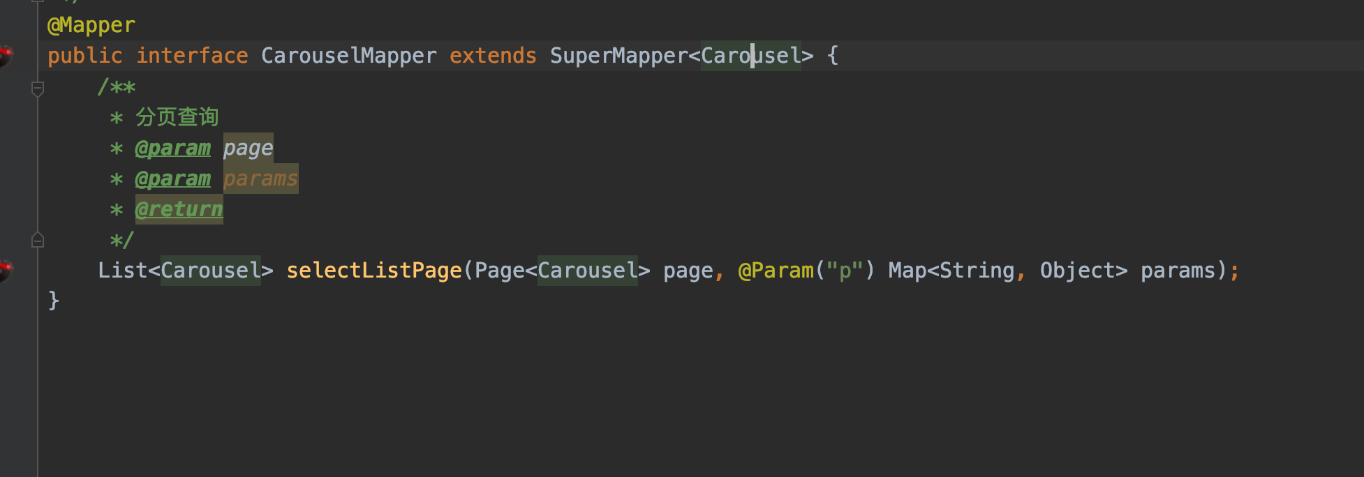Place cursor on CarouselMapper interface name

348,56
